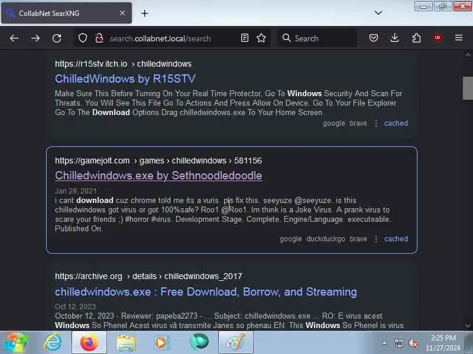Click the duckduckgo engine on gamejolt result
473x354 pixels.
(326, 239)
